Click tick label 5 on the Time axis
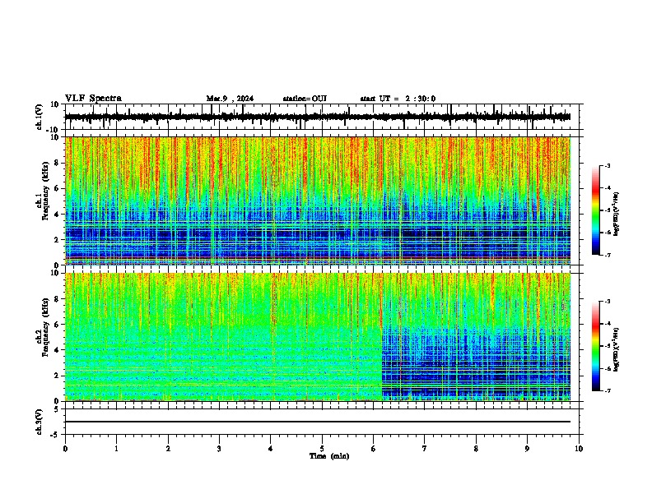 point(322,449)
